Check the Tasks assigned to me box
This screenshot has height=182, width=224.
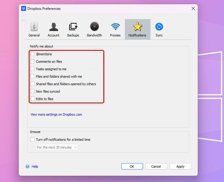33,69
